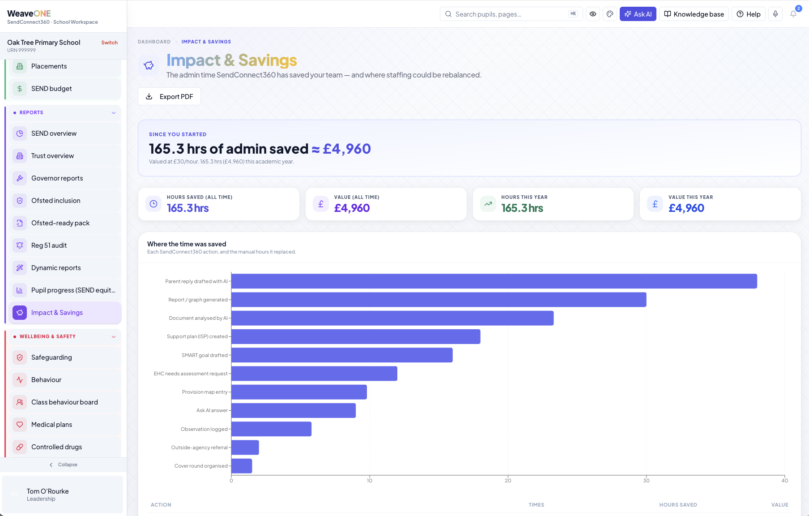Click the Reg 51 audit alarm icon

tap(20, 245)
